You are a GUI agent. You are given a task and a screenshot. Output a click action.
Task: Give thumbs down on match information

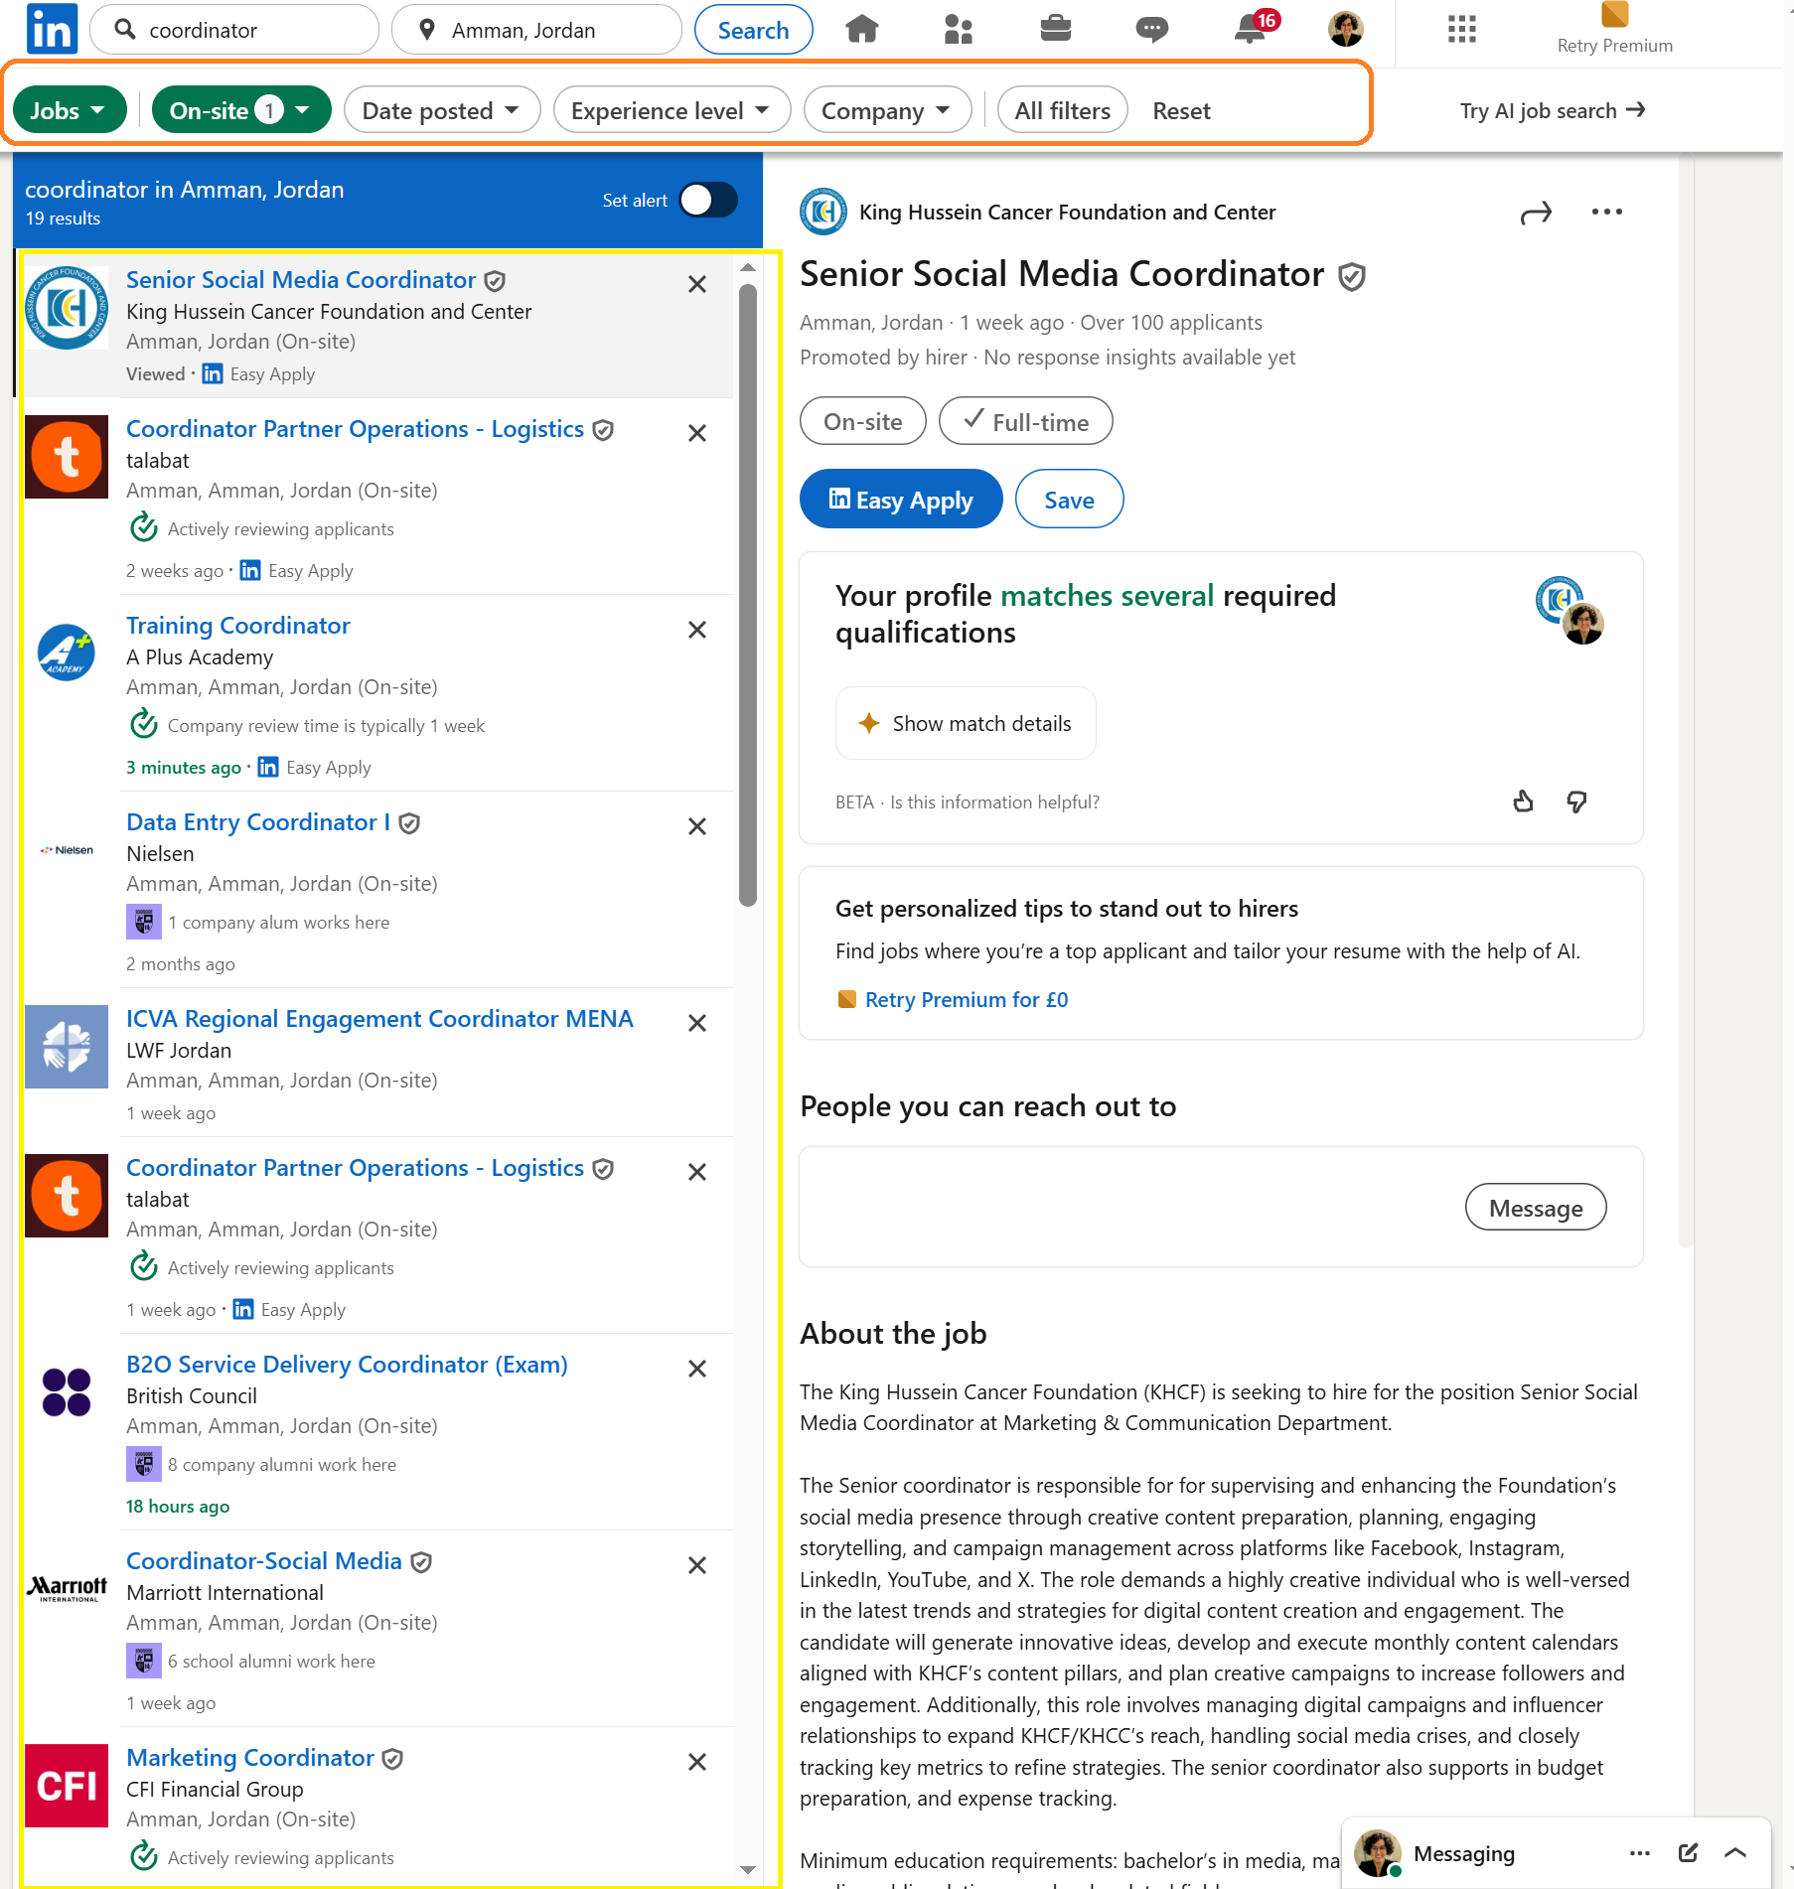1576,800
